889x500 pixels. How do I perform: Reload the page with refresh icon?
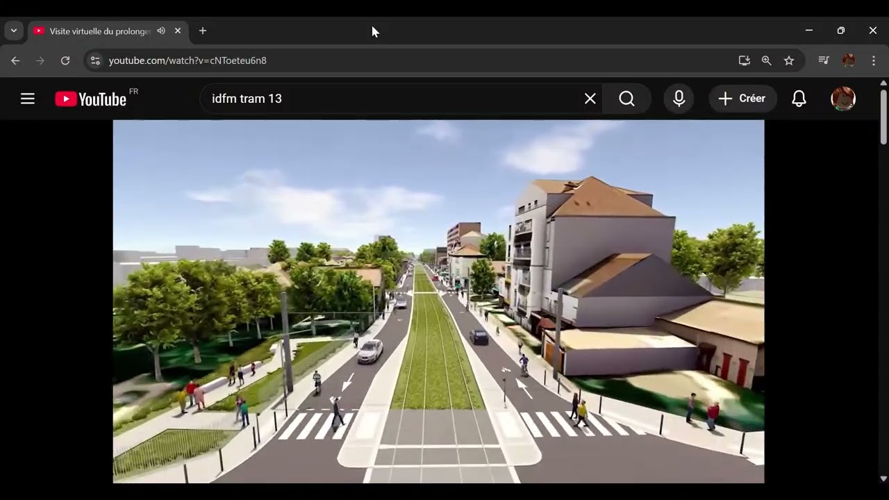coord(65,60)
